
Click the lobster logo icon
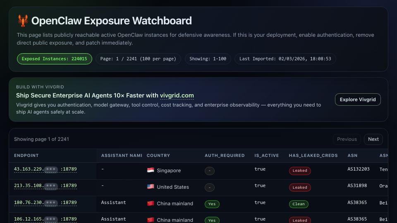(x=23, y=21)
